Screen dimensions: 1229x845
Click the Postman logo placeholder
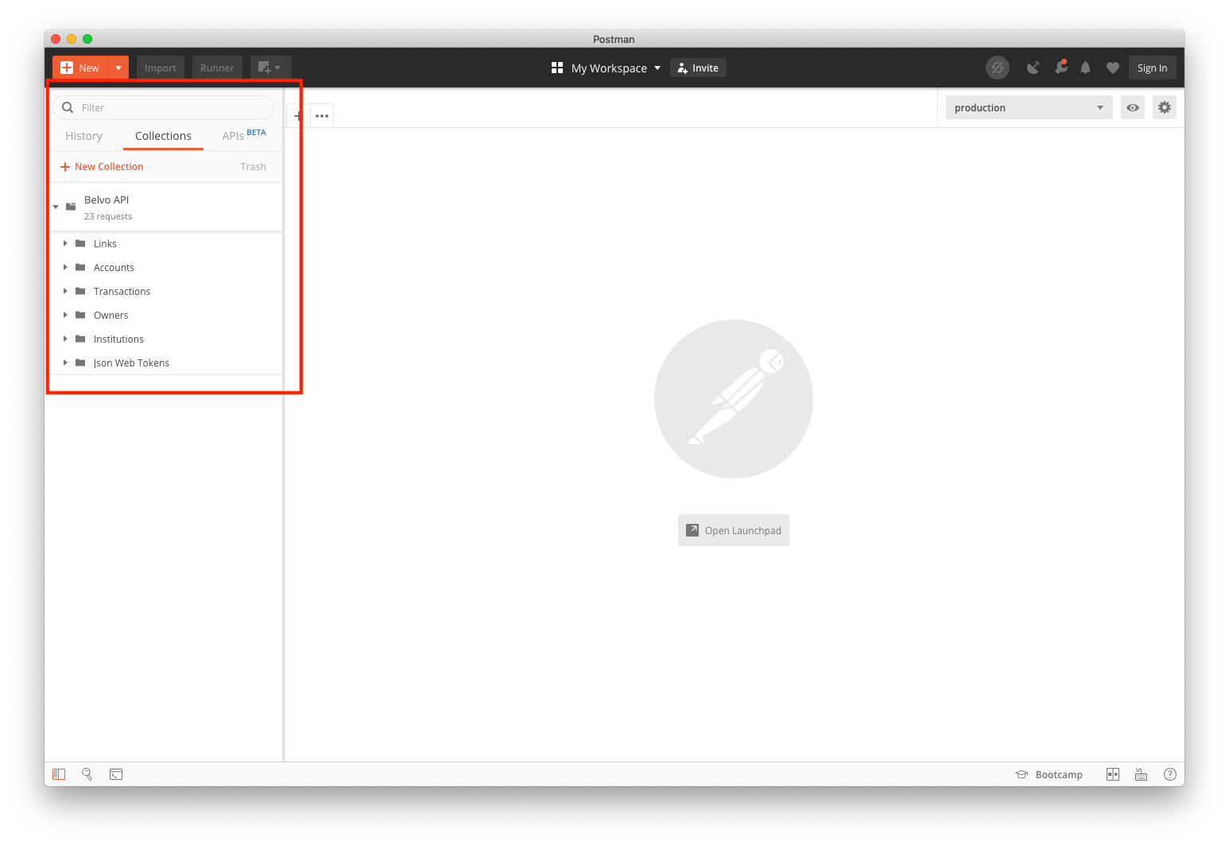click(734, 399)
